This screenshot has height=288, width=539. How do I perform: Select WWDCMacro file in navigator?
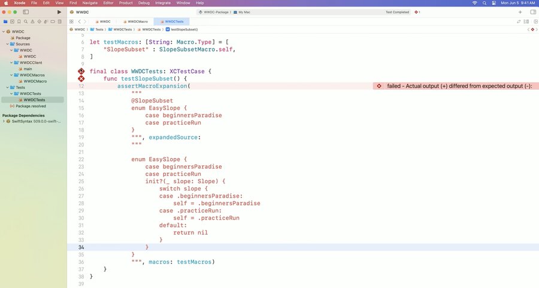coord(33,81)
